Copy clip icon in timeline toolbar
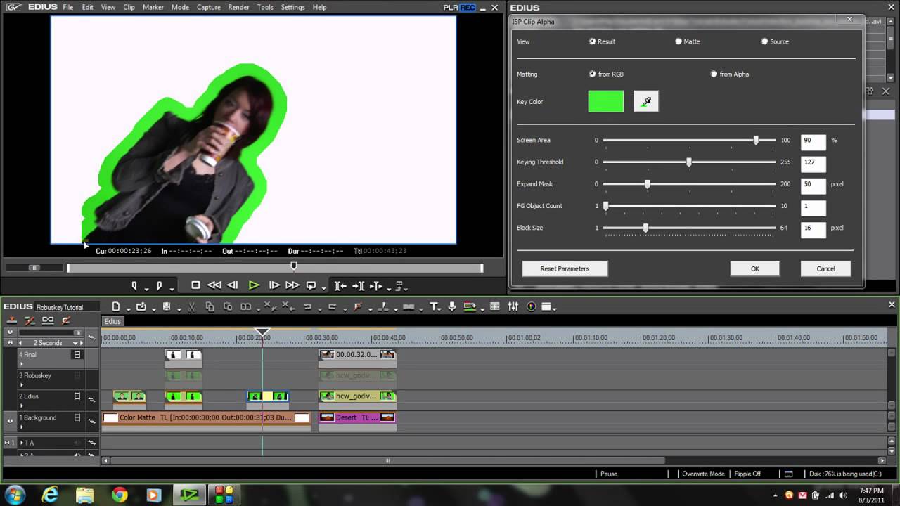The width and height of the screenshot is (900, 506). tap(210, 306)
